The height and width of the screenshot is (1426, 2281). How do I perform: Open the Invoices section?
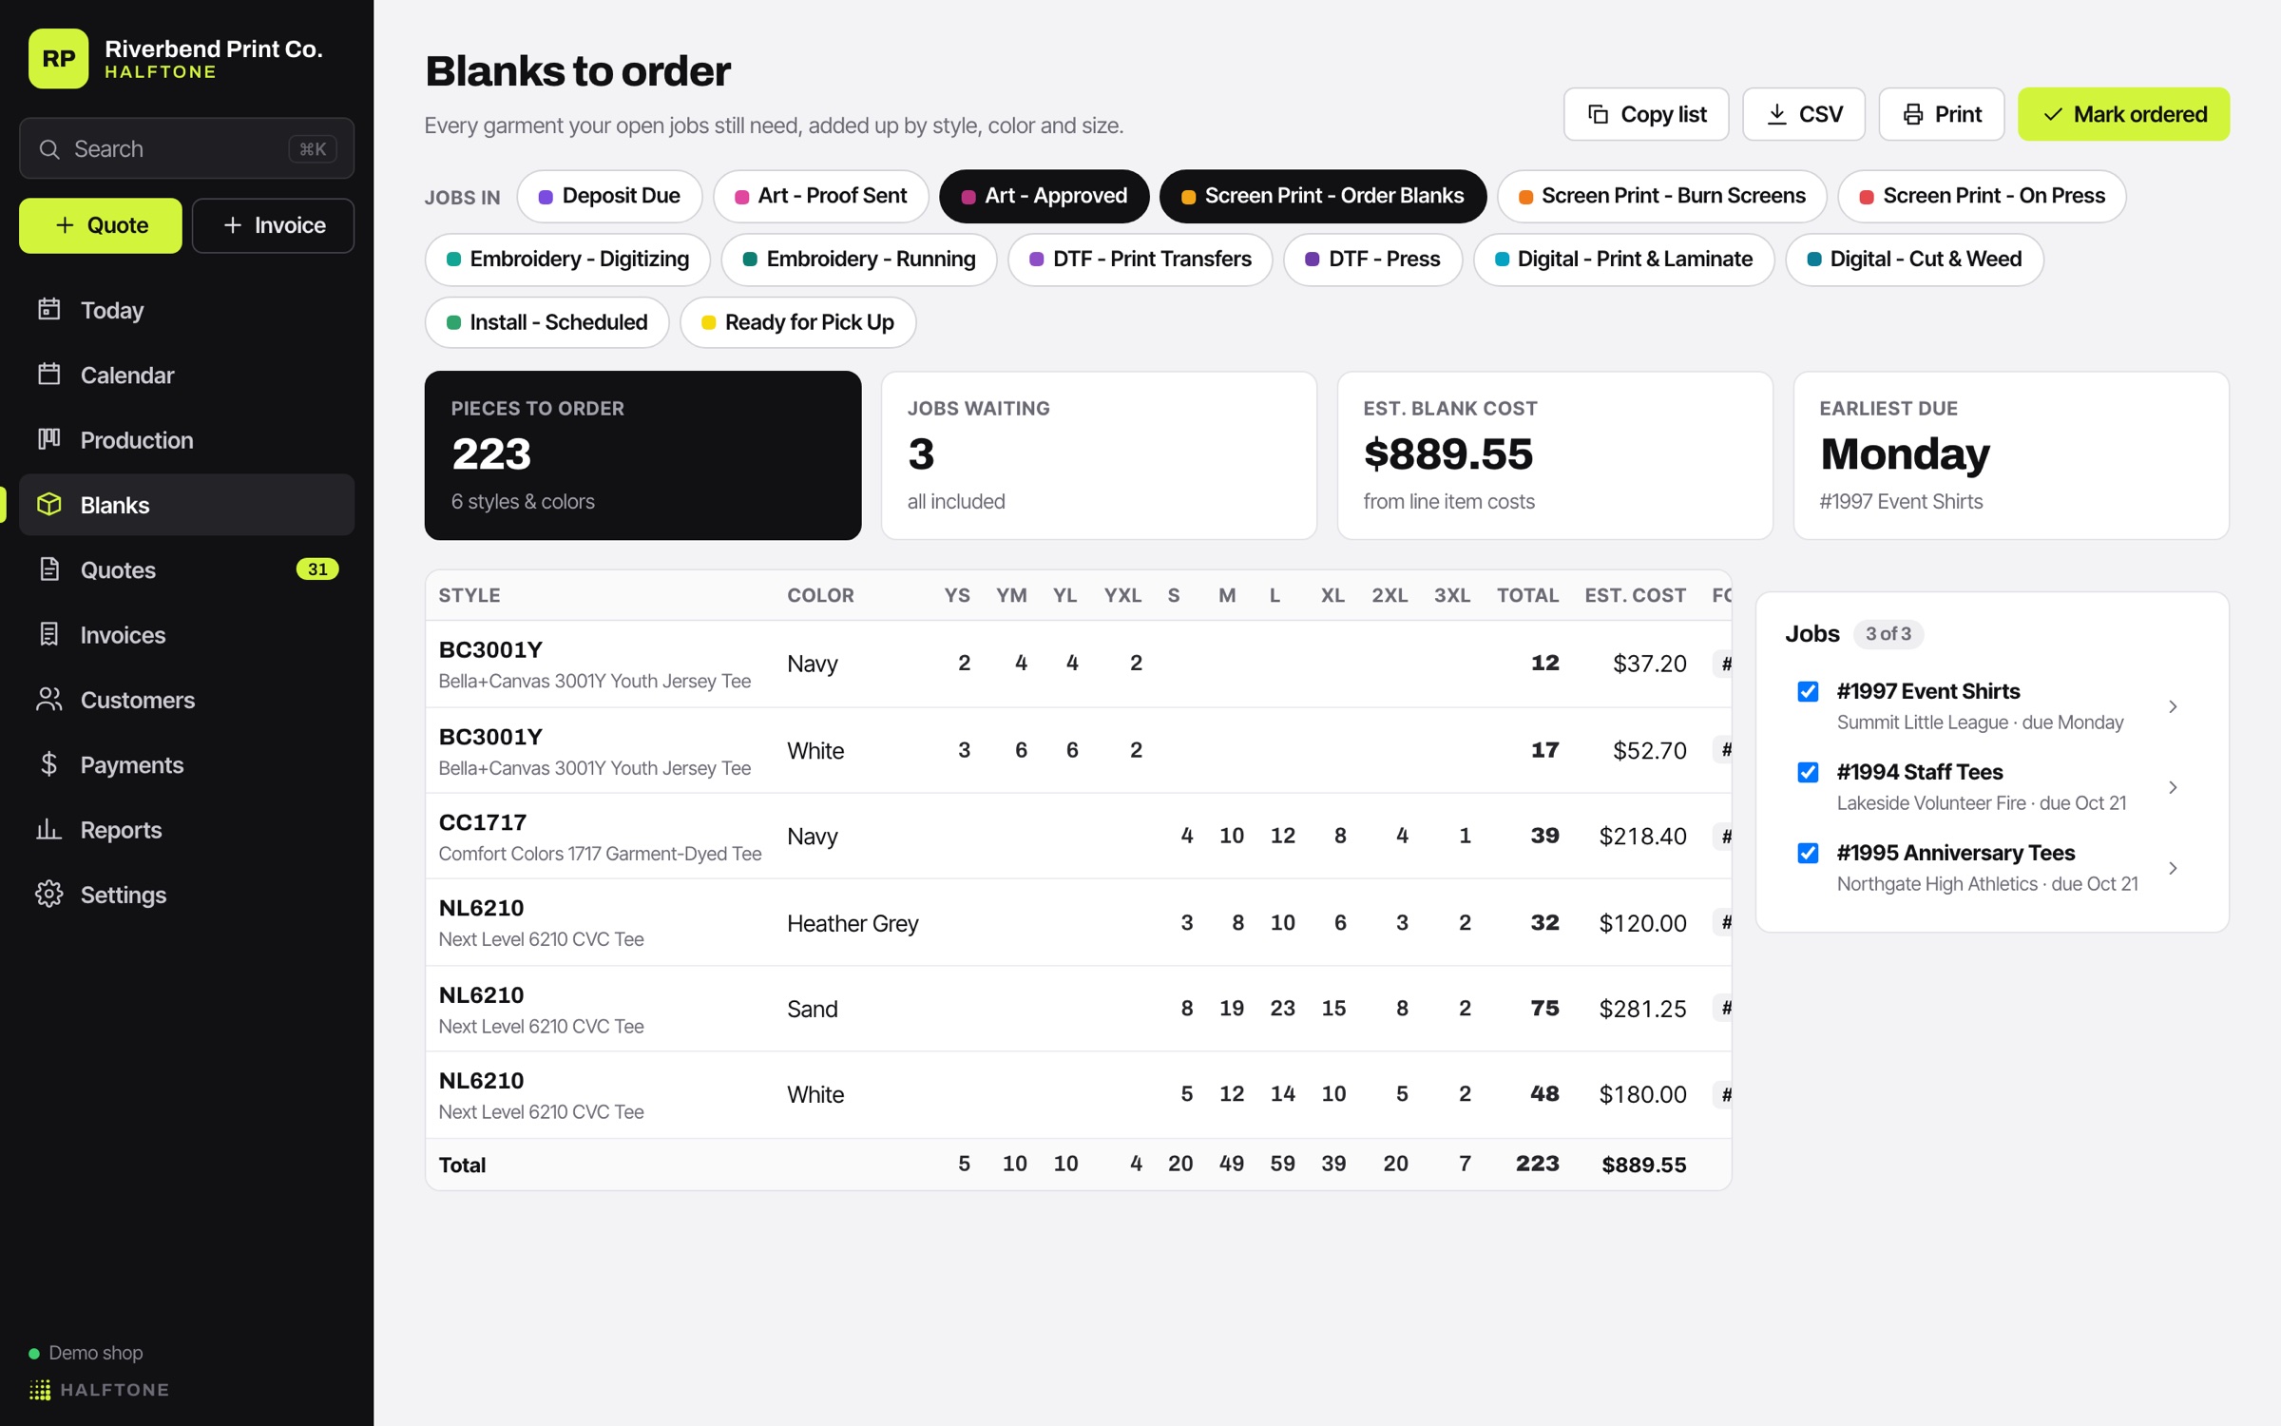[x=186, y=634]
